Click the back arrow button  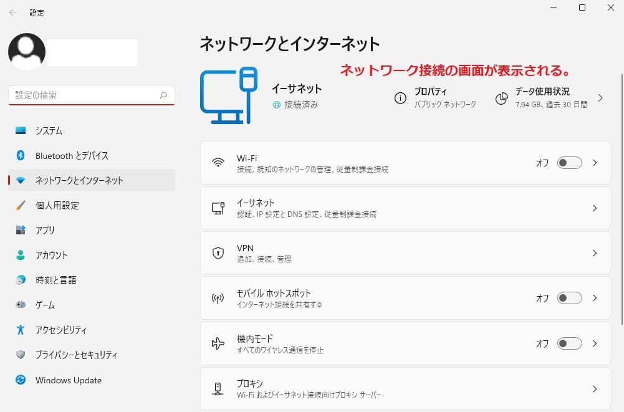[x=12, y=12]
